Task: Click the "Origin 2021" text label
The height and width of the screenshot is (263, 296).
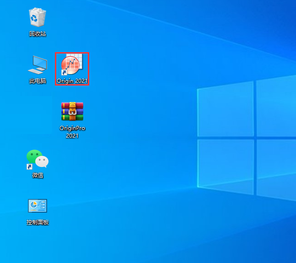Action: pos(72,81)
